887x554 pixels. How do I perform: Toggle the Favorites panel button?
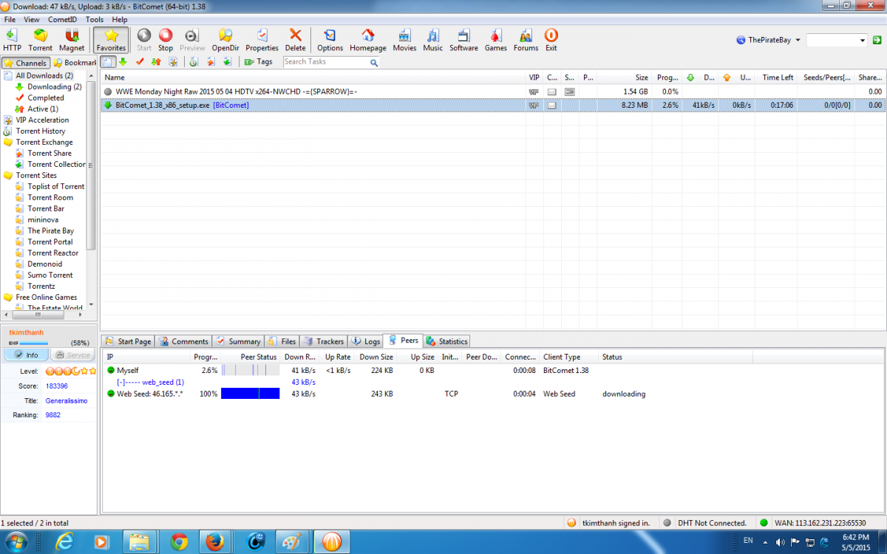111,40
